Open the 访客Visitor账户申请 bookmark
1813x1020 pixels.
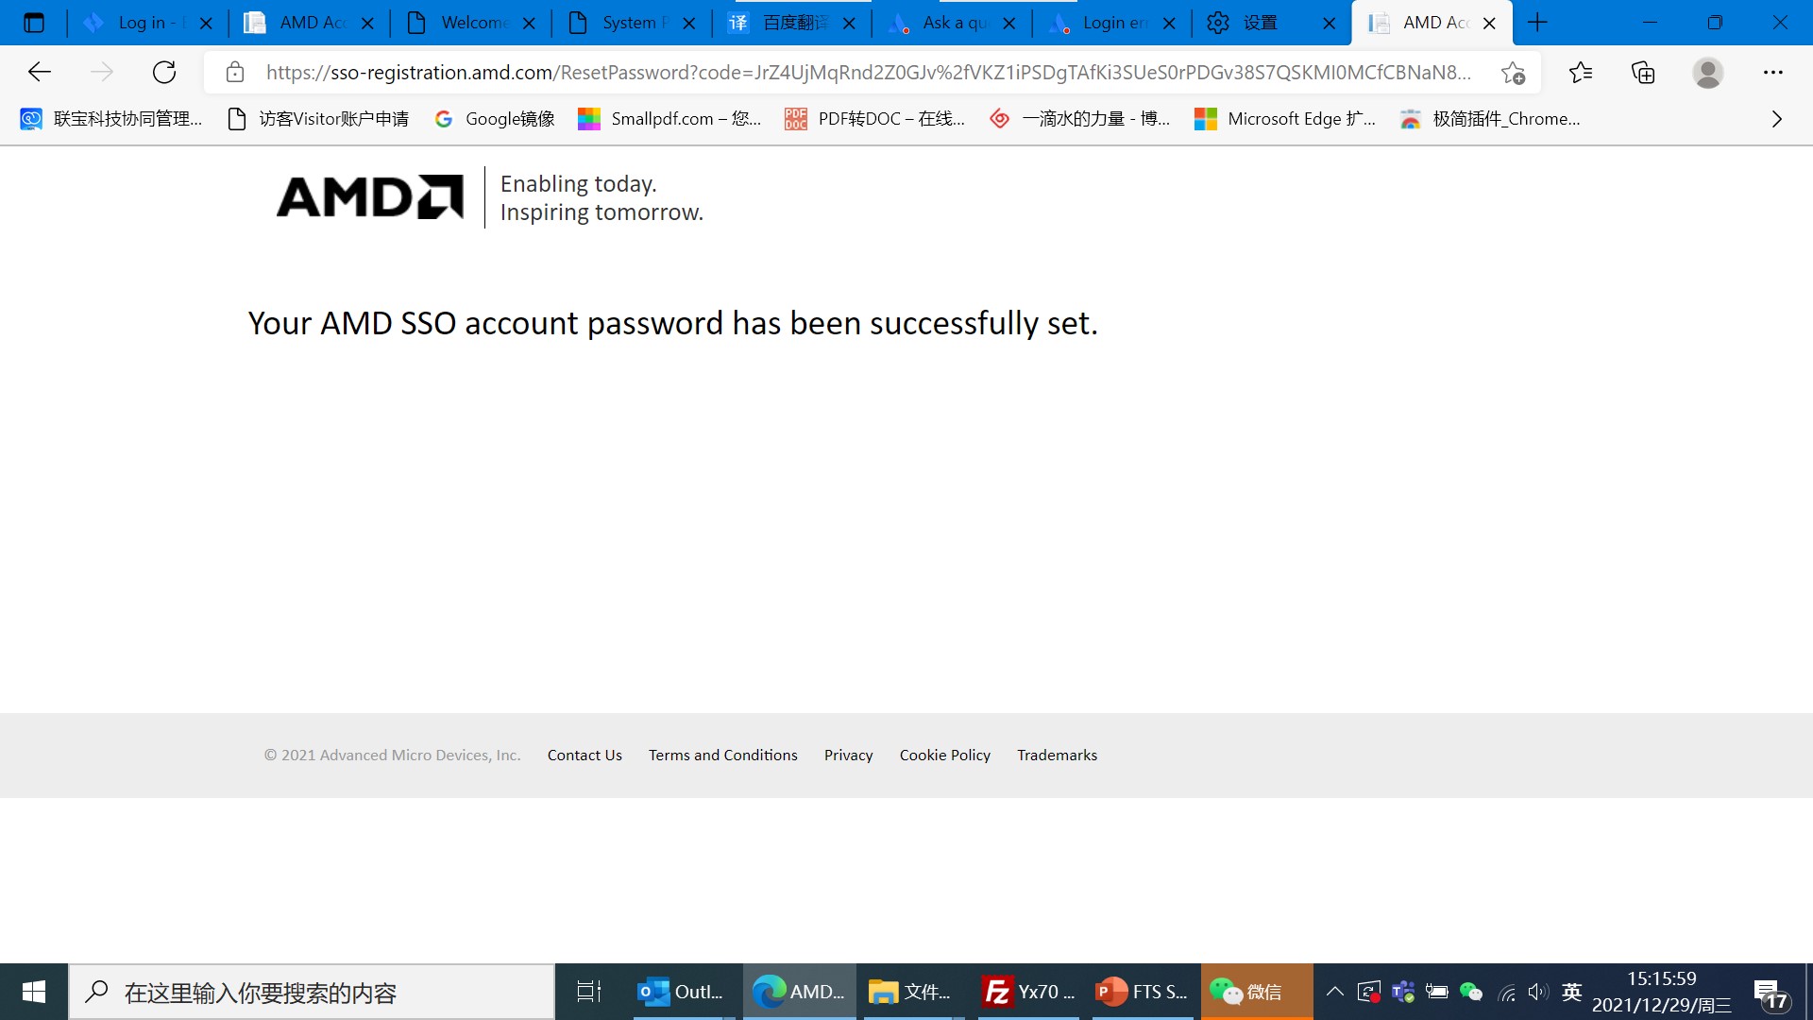pos(318,119)
